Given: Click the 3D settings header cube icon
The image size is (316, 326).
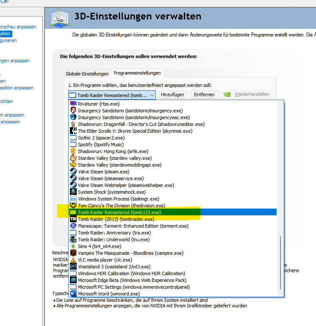Looking at the screenshot, I should click(60, 18).
